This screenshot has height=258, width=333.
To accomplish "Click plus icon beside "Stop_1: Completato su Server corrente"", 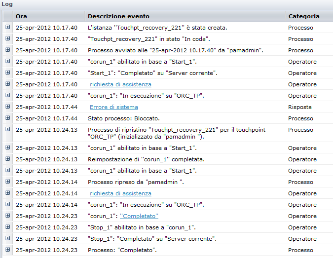I will point(8,239).
